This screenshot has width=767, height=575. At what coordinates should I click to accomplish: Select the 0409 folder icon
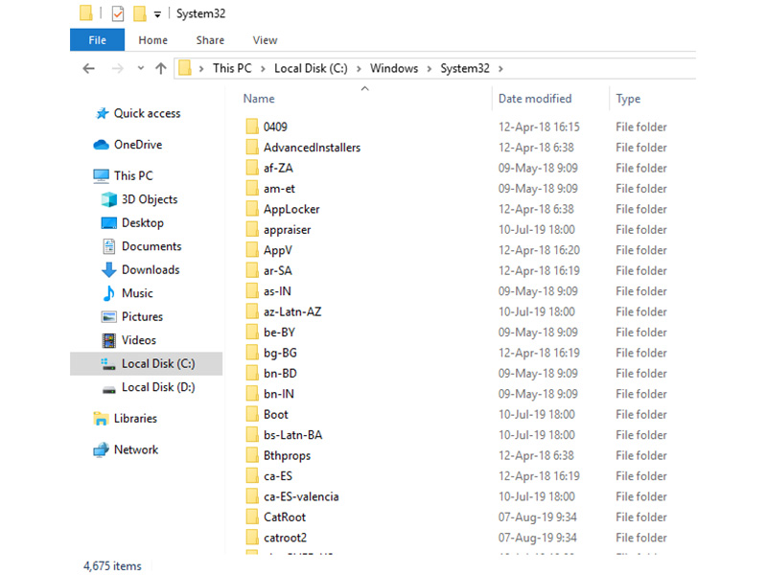click(x=252, y=126)
